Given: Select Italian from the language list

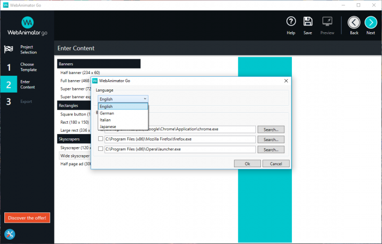Looking at the screenshot, I should 106,120.
